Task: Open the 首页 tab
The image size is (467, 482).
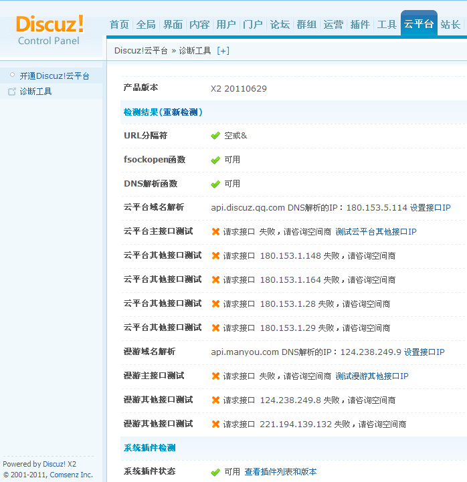Action: [x=119, y=25]
